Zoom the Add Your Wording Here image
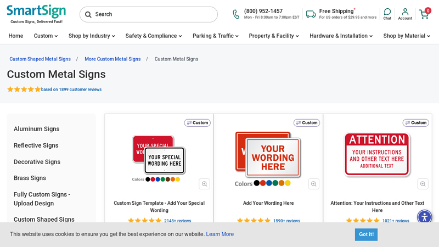 (x=313, y=184)
